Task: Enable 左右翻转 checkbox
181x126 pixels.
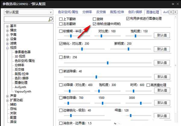Action: tap(61, 24)
